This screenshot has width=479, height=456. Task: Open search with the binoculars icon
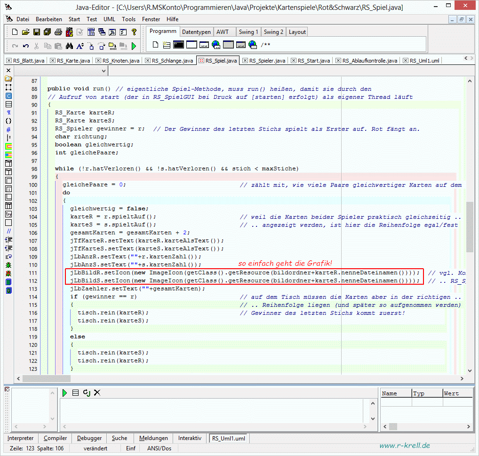tap(69, 46)
